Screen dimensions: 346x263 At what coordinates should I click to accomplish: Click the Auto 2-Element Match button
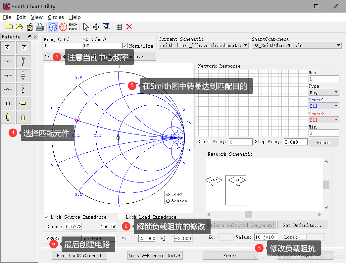(155, 255)
